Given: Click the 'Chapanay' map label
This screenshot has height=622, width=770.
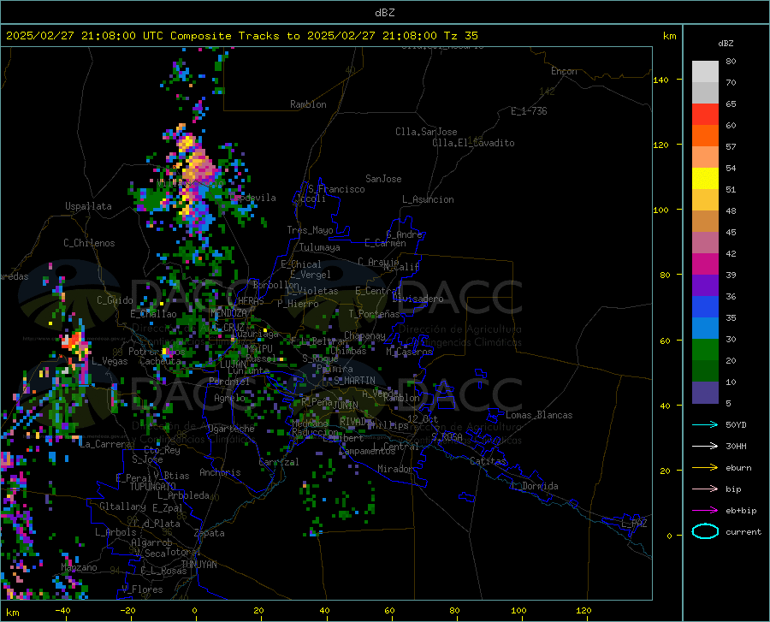Looking at the screenshot, I should point(364,335).
